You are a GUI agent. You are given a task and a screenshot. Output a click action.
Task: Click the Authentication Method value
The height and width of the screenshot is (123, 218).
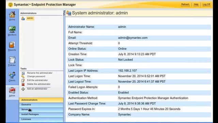pyautogui.click(x=153, y=98)
